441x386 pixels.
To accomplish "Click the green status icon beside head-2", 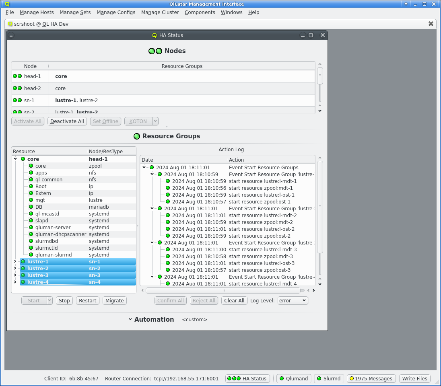I will [x=17, y=88].
